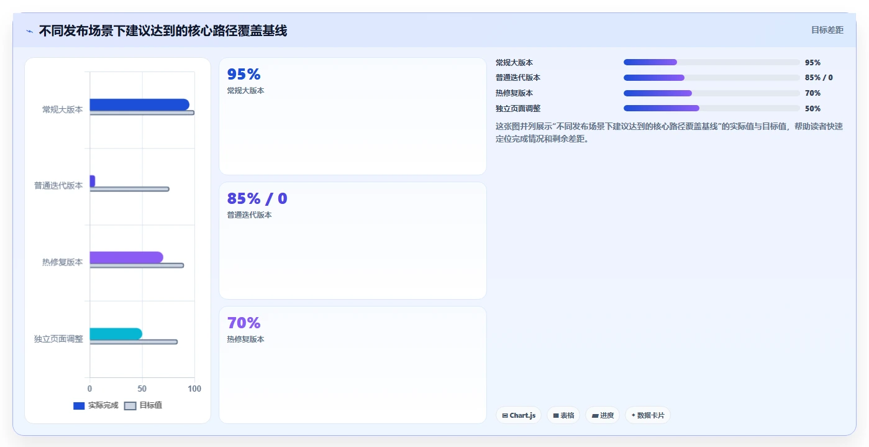
Task: Click the 50% value in the progress list
Action: pyautogui.click(x=812, y=109)
